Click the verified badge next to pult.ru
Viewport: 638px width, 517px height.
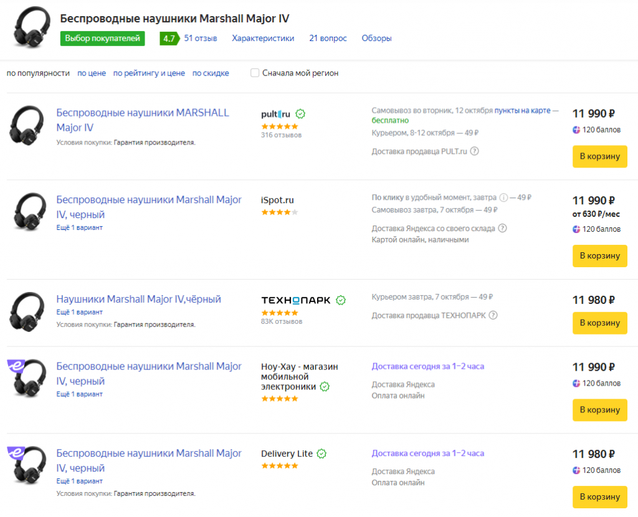(300, 114)
